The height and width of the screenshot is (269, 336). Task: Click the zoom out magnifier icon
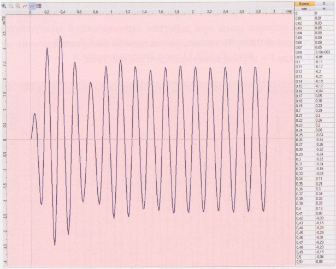[x=11, y=6]
